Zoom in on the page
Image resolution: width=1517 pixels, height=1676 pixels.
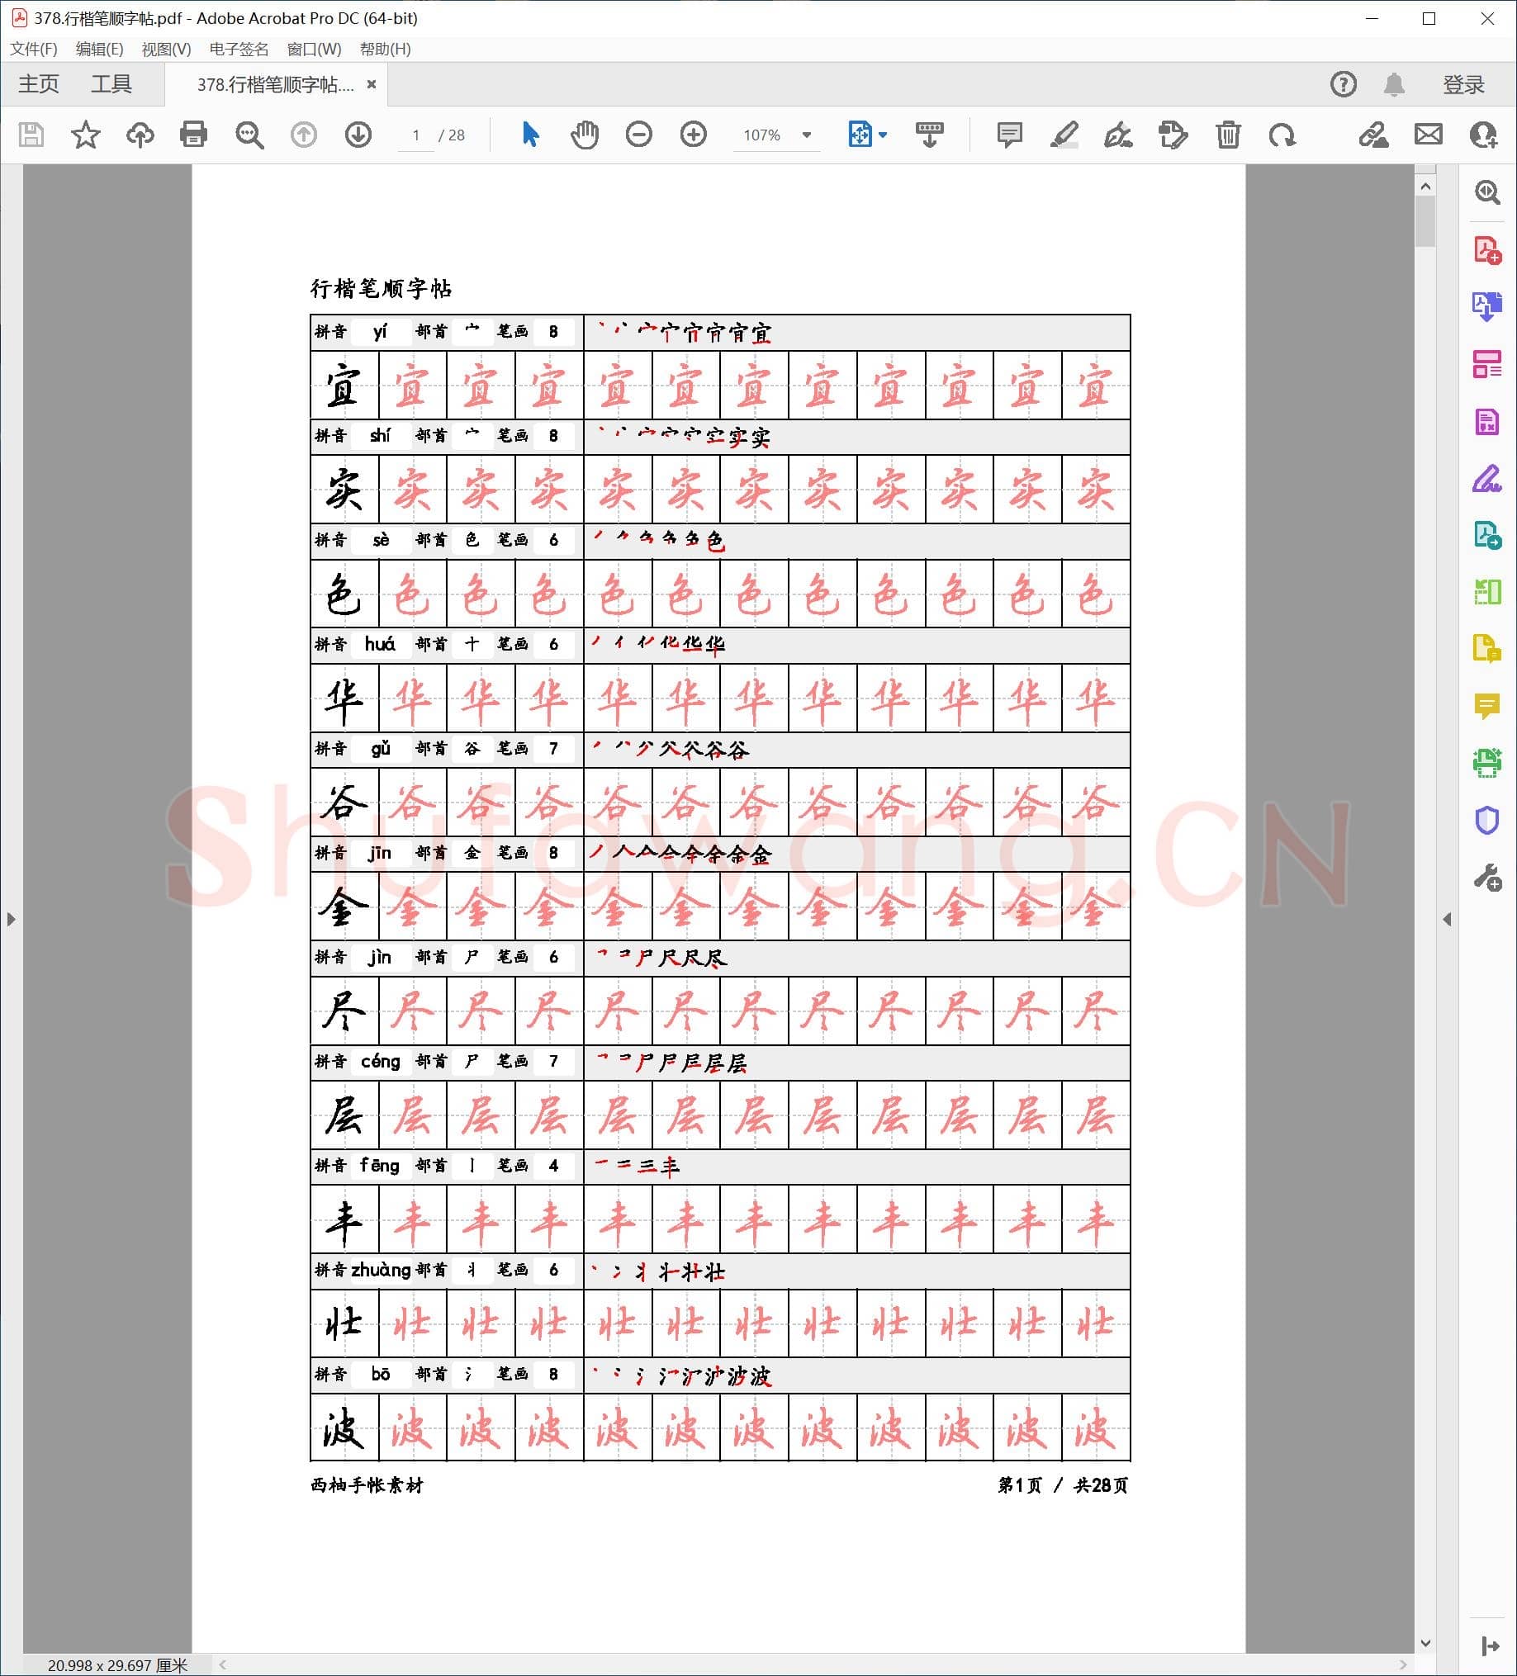click(692, 135)
